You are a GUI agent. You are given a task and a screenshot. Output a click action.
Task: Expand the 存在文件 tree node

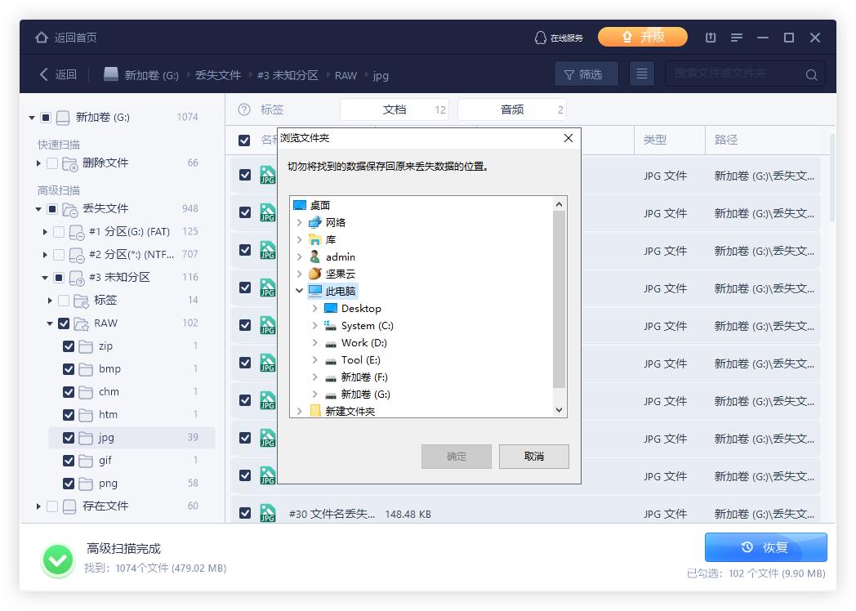(x=38, y=506)
